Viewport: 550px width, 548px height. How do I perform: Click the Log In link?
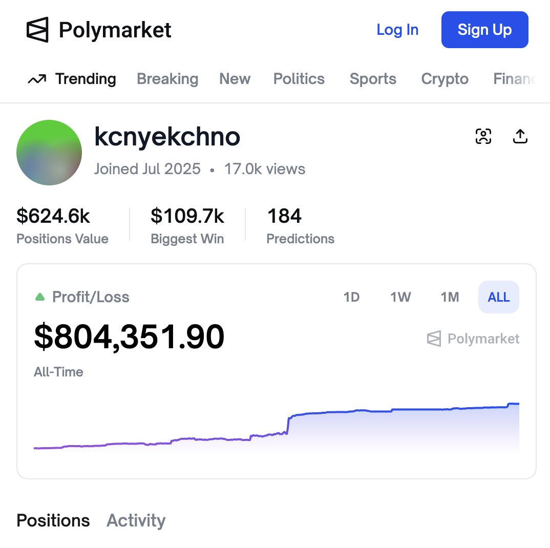tap(397, 30)
